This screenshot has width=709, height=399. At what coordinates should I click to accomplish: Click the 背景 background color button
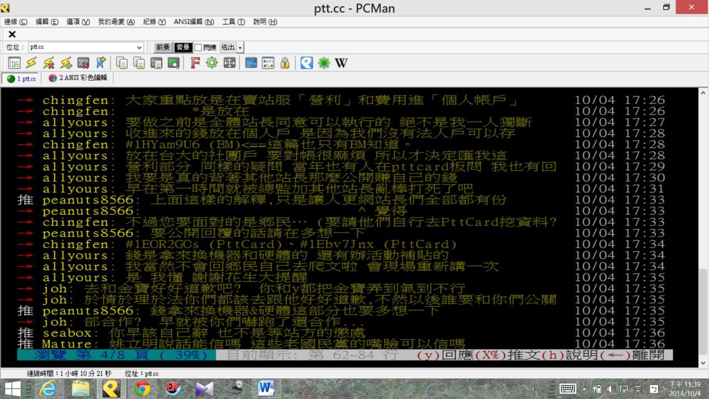coord(183,47)
